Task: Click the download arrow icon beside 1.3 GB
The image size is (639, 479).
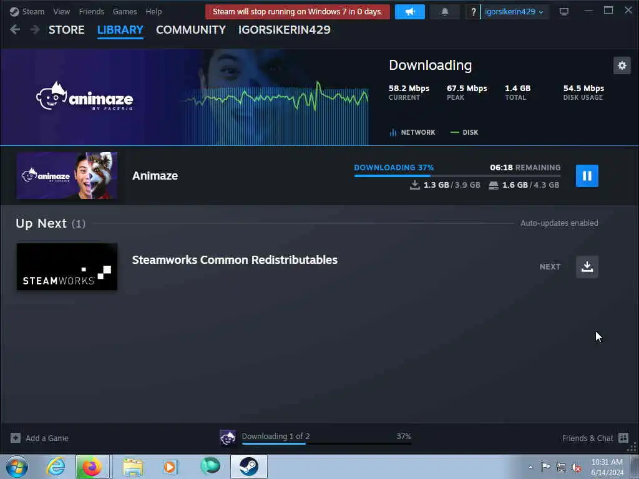Action: coord(415,185)
